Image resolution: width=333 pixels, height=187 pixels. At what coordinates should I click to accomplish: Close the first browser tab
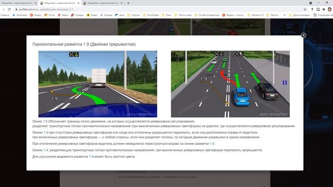35,3
